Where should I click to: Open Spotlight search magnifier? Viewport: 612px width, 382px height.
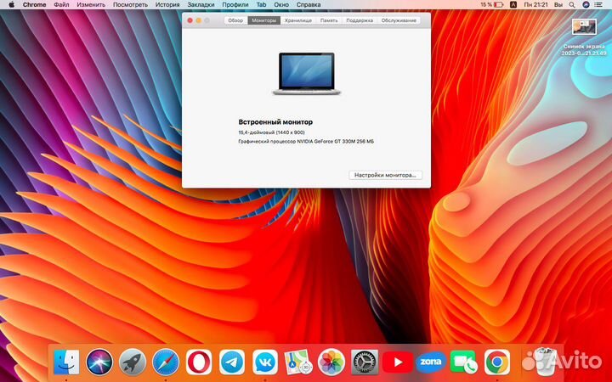(x=572, y=5)
